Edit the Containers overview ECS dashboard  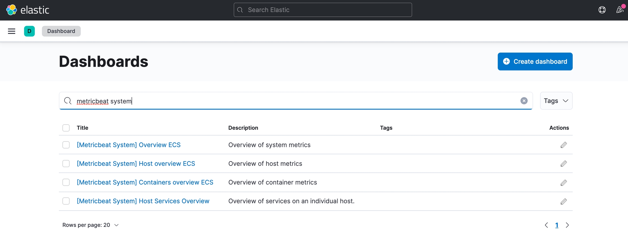point(564,183)
